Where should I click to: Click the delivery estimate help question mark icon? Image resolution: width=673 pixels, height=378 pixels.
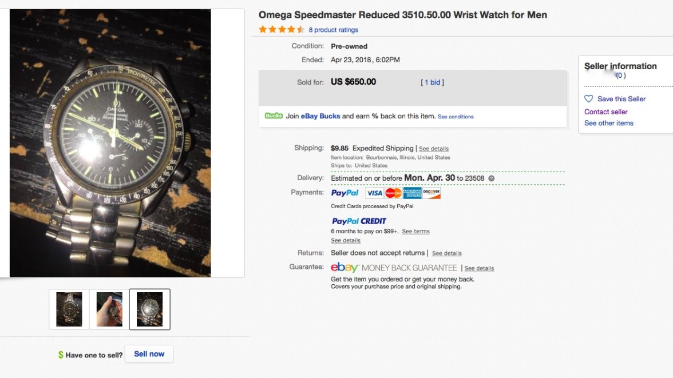(x=492, y=178)
